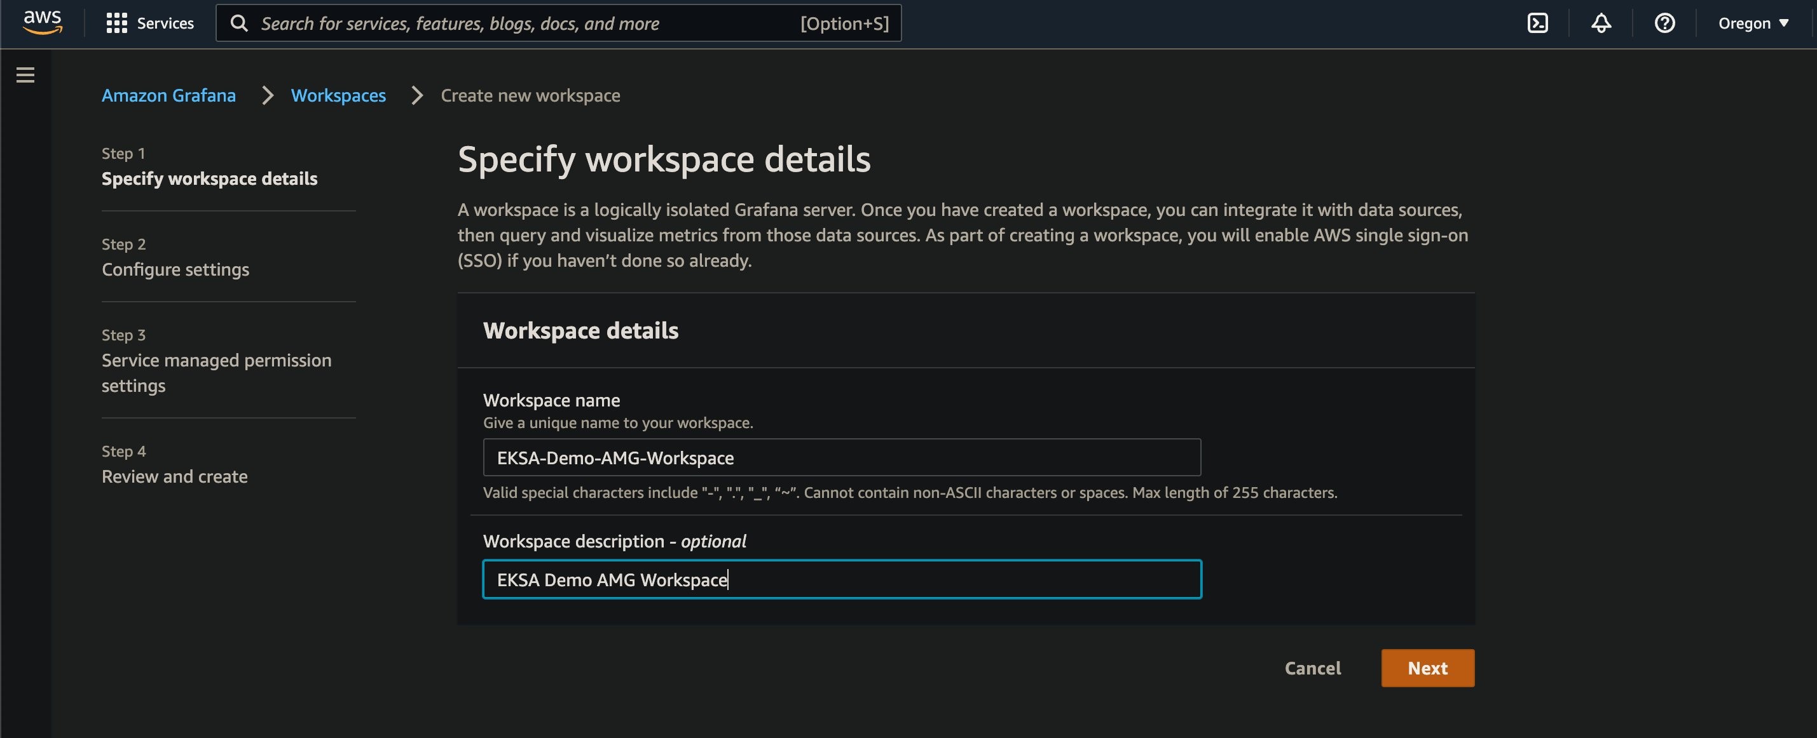Go to Workspaces breadcrumb link
The image size is (1817, 738).
coord(339,95)
